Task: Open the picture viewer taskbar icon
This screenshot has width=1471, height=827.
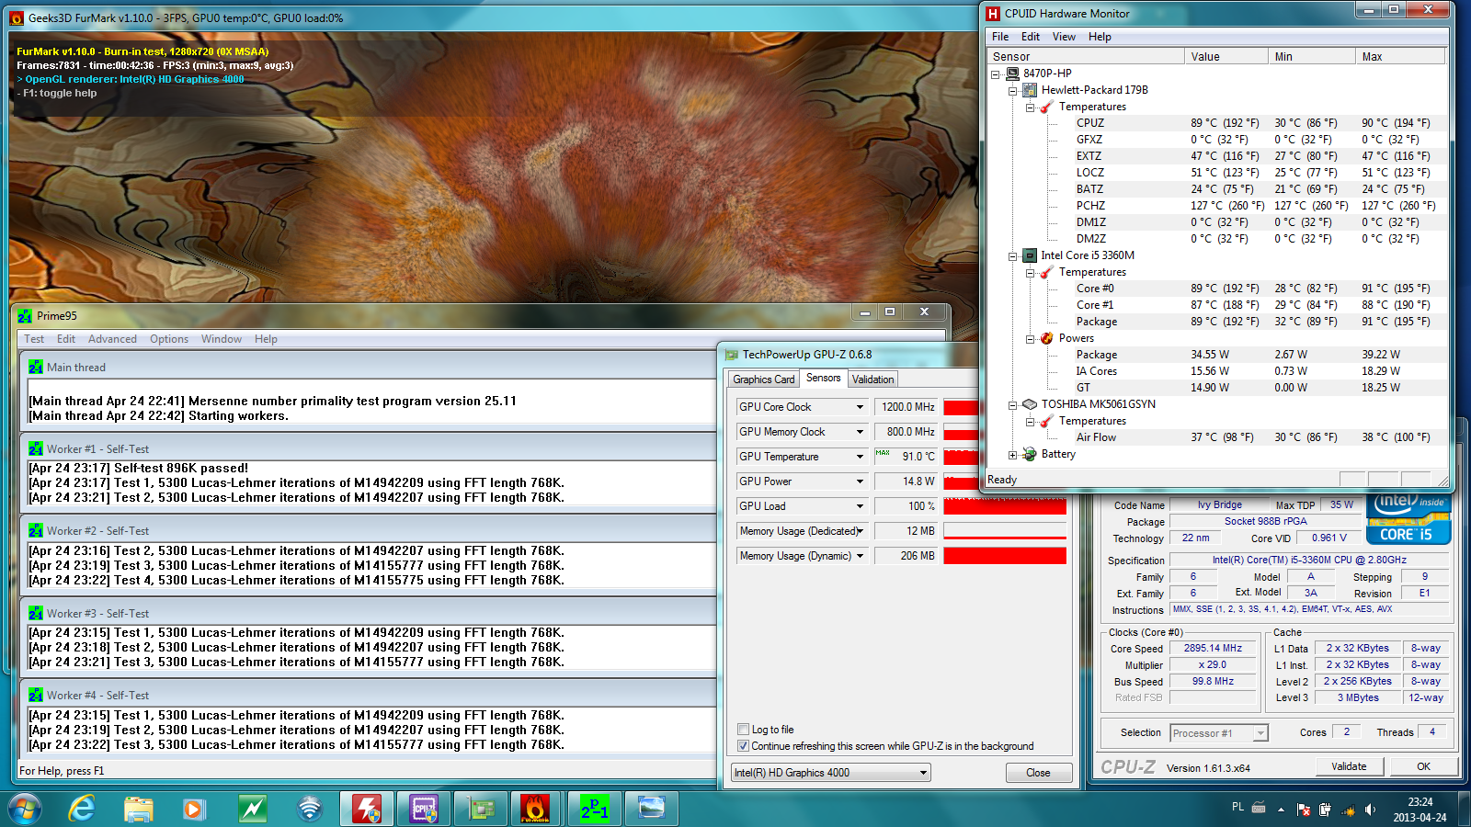Action: [x=652, y=809]
